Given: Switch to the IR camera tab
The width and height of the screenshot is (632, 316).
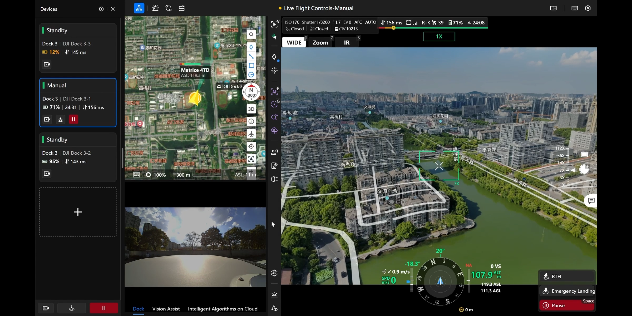Looking at the screenshot, I should 347,42.
